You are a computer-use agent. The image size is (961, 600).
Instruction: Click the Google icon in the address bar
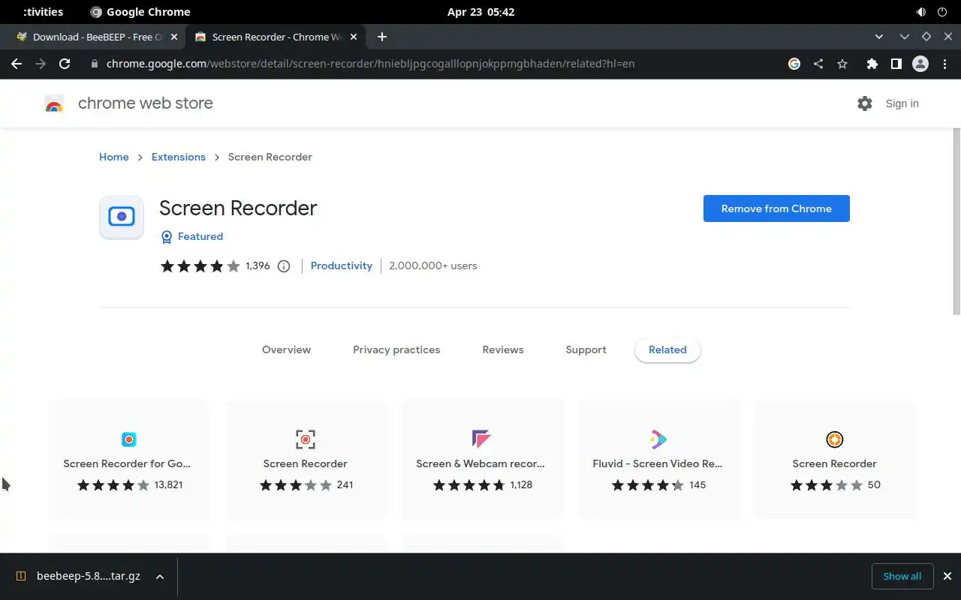click(794, 64)
